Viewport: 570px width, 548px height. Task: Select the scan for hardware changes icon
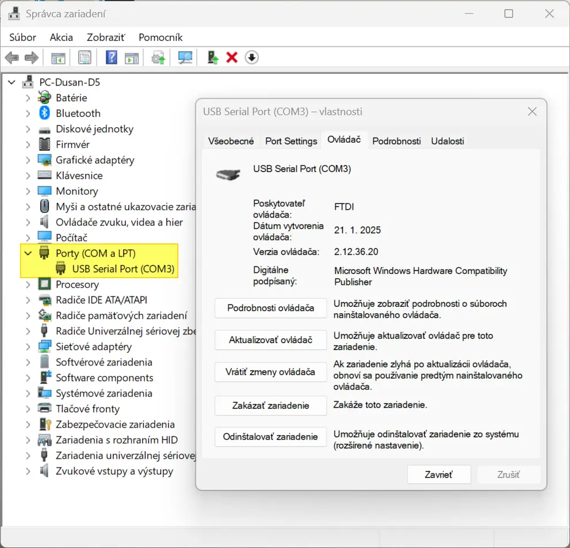(x=184, y=57)
